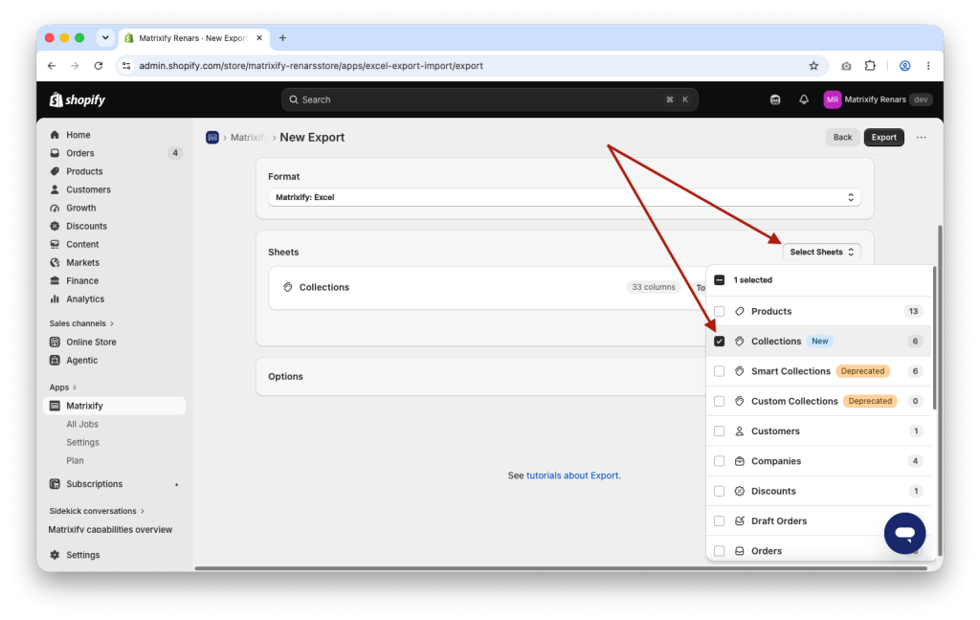This screenshot has width=980, height=620.
Task: Open the notifications bell
Action: (x=804, y=100)
